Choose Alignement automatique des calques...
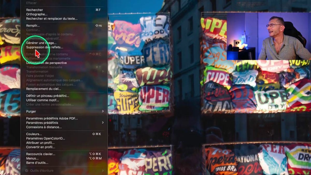311x175 pixels. tap(54, 80)
